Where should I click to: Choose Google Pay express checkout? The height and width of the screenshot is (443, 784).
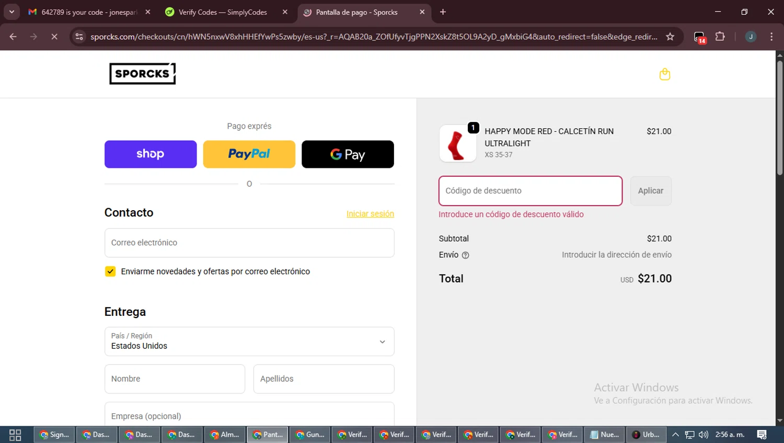click(x=348, y=154)
